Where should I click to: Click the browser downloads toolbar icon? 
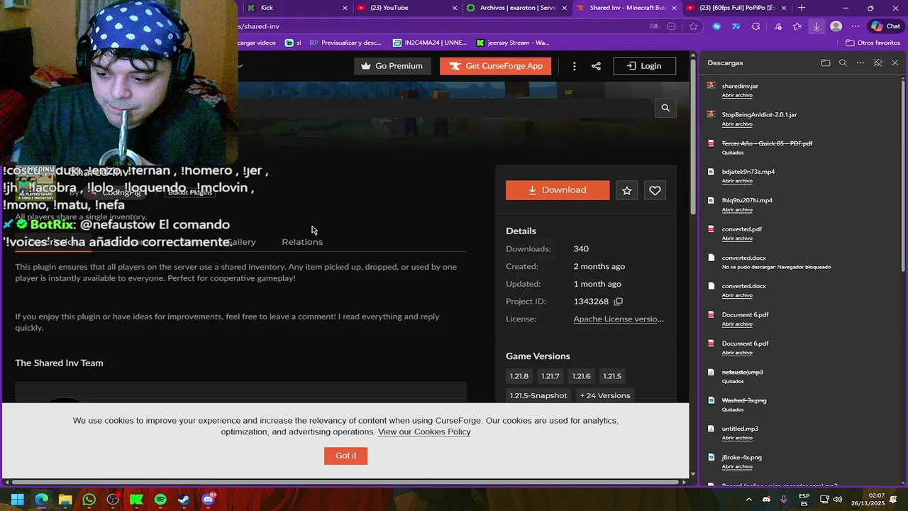[816, 26]
